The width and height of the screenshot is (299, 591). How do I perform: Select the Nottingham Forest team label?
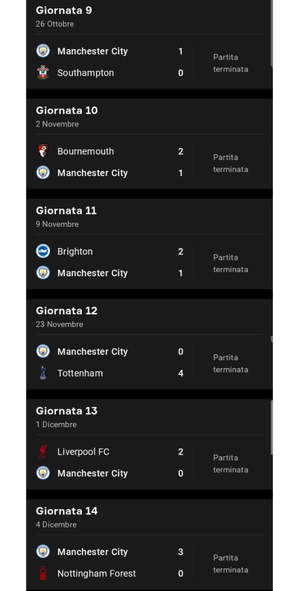point(96,573)
